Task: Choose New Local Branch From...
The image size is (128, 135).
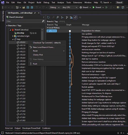Action: click(47, 47)
